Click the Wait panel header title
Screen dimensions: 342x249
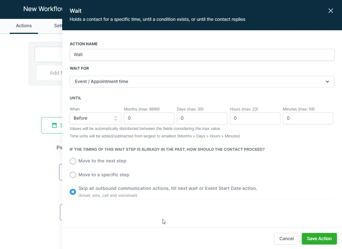[x=76, y=11]
